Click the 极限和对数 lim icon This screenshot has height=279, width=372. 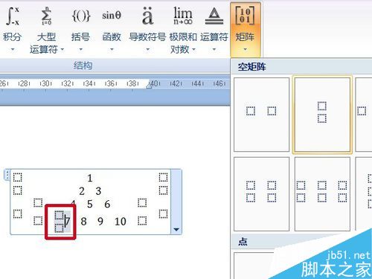click(x=183, y=16)
